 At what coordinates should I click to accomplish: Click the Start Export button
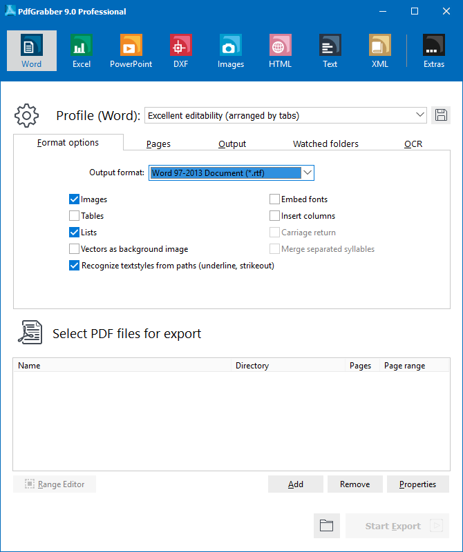click(397, 526)
